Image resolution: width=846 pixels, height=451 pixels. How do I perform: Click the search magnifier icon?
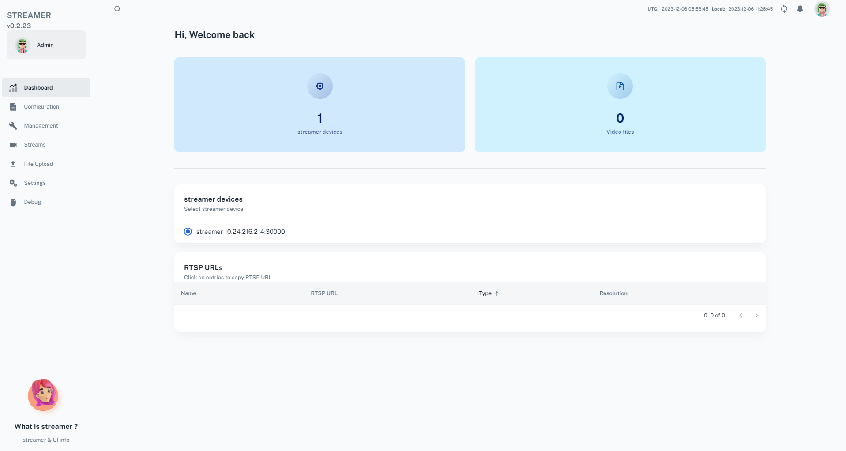point(117,9)
